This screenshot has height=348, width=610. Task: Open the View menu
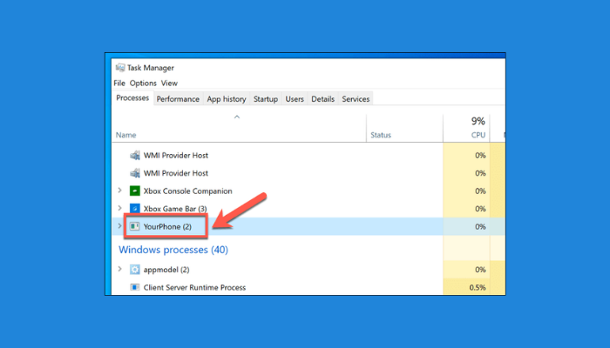click(x=169, y=84)
